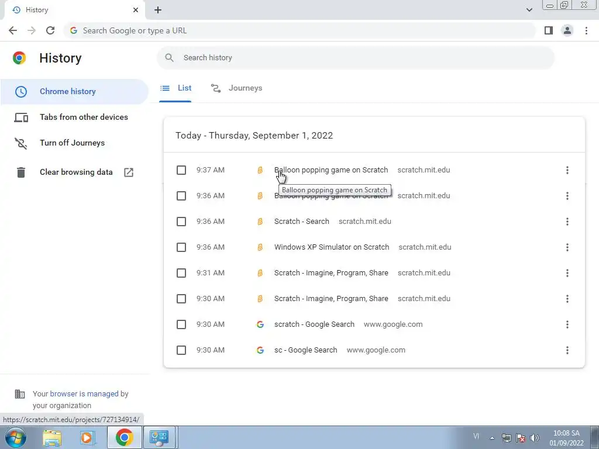Click the organization building icon
Image resolution: width=599 pixels, height=449 pixels.
(19, 394)
